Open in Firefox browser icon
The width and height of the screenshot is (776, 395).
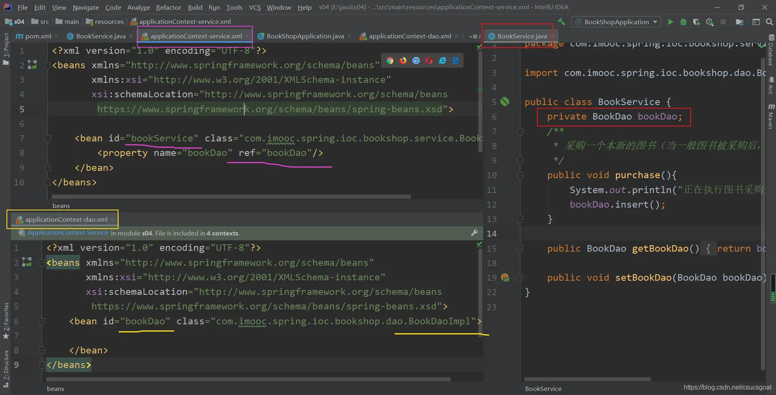(x=403, y=61)
